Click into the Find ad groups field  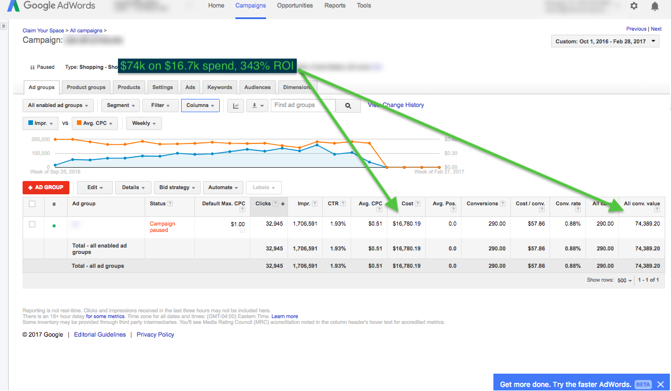coord(303,105)
